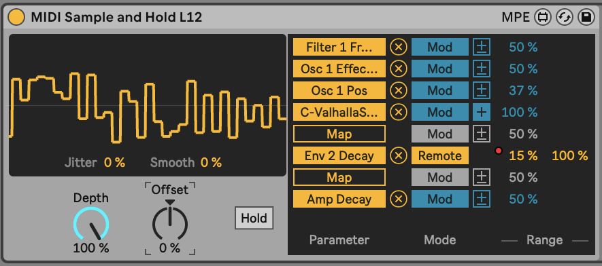The image size is (602, 266).
Task: Click the 50 % range of Filter 1 Fr...
Action: (x=523, y=47)
